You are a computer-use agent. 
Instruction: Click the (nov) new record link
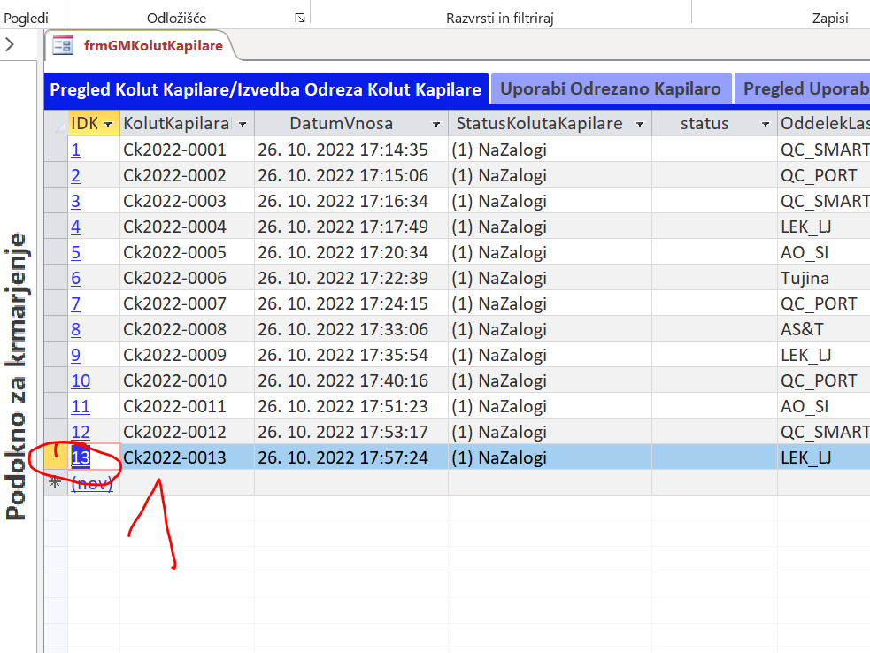click(92, 483)
